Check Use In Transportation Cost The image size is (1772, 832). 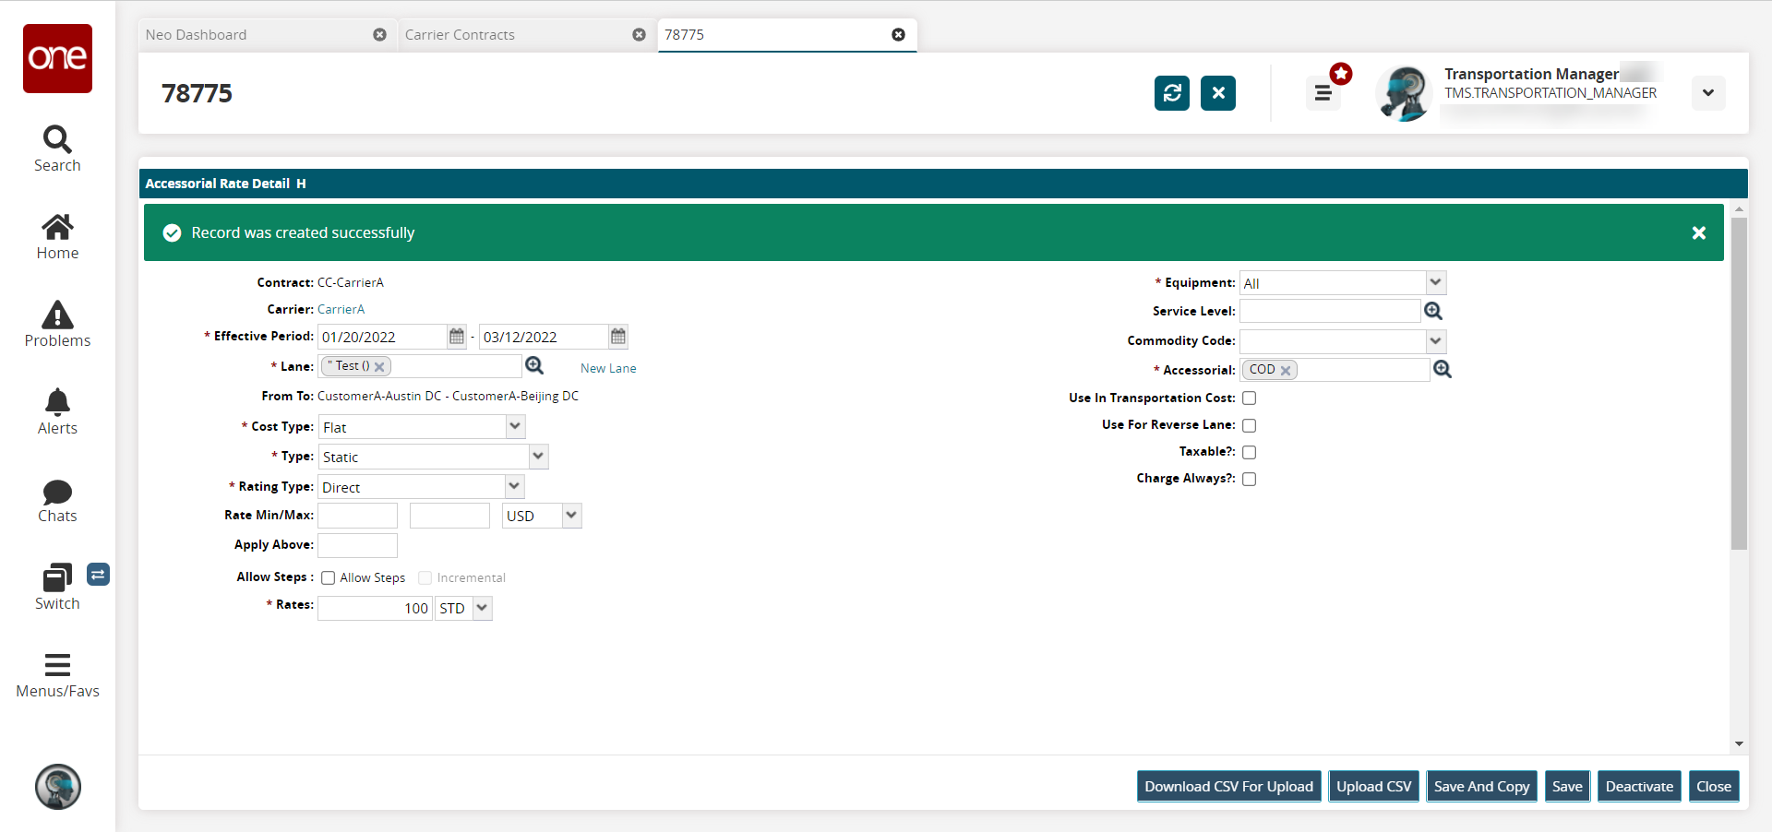coord(1250,398)
